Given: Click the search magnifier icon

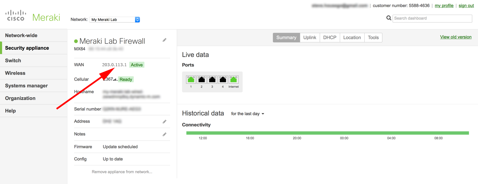Looking at the screenshot, I should coord(389,18).
